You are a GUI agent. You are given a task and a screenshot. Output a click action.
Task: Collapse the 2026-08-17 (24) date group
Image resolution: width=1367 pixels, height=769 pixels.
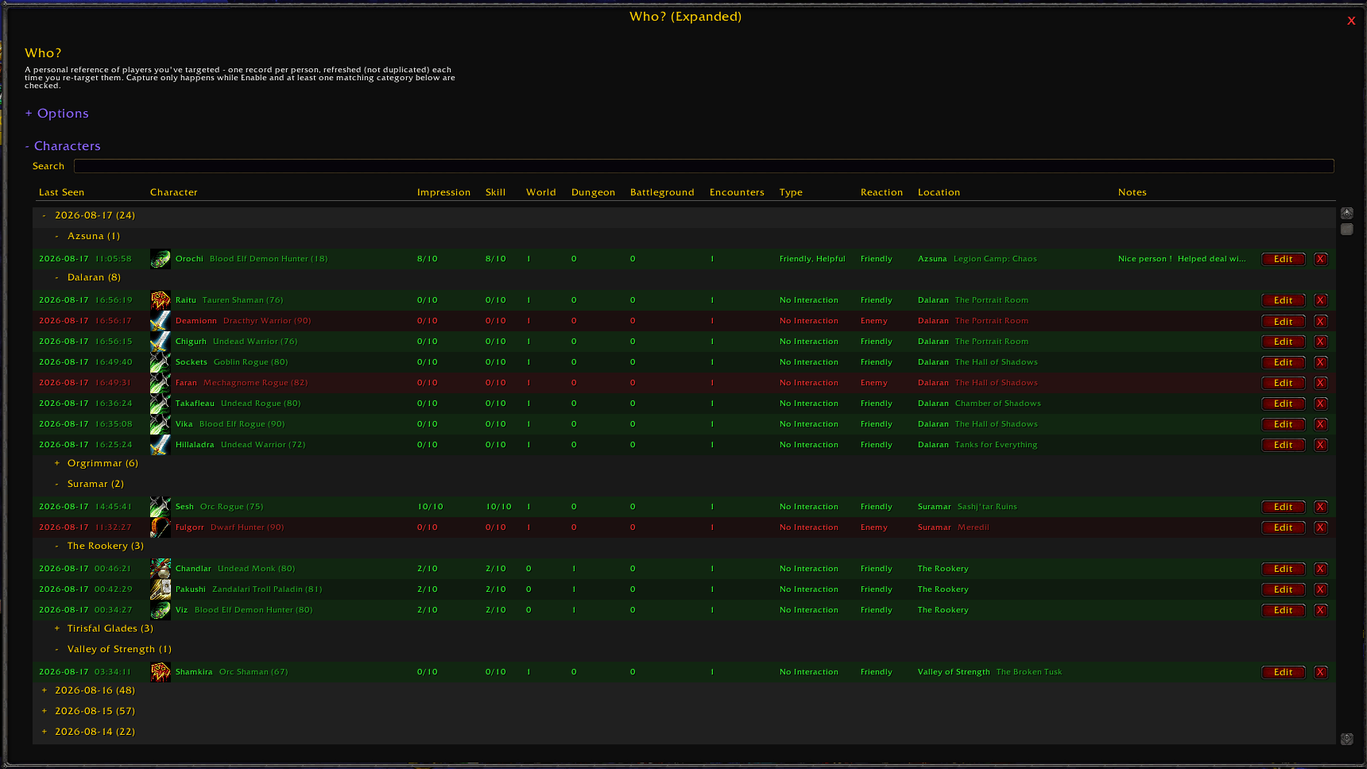click(89, 215)
